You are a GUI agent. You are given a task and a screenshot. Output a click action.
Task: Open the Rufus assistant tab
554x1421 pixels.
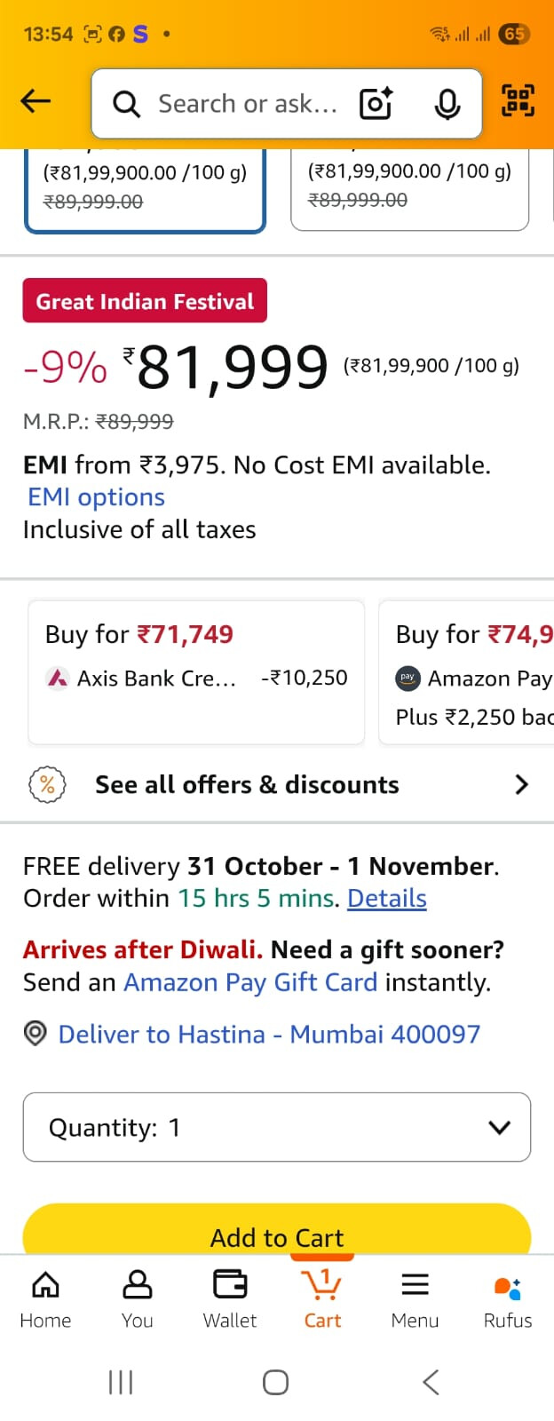coord(508,1298)
